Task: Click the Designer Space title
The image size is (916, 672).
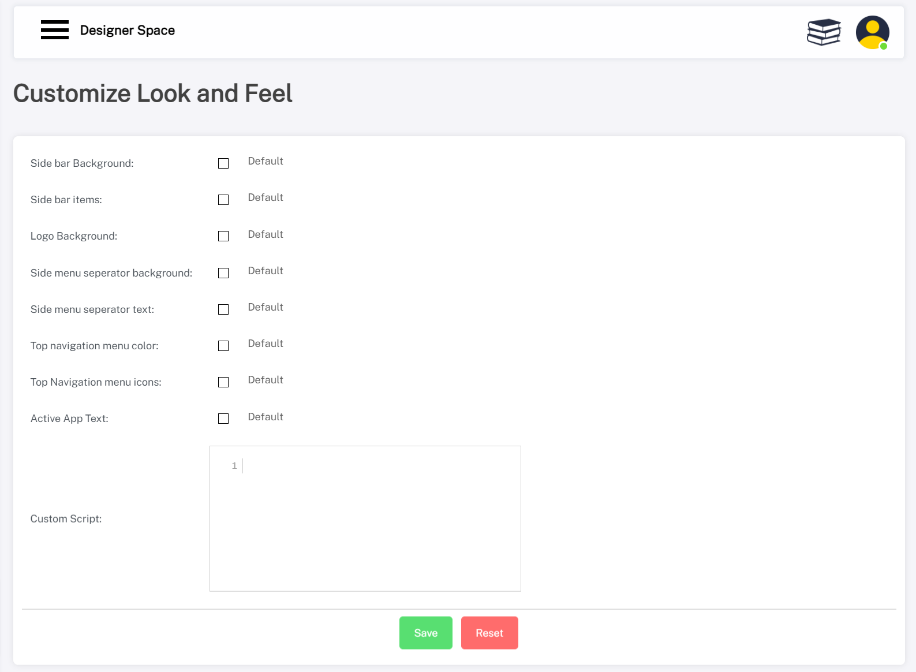Action: point(128,30)
